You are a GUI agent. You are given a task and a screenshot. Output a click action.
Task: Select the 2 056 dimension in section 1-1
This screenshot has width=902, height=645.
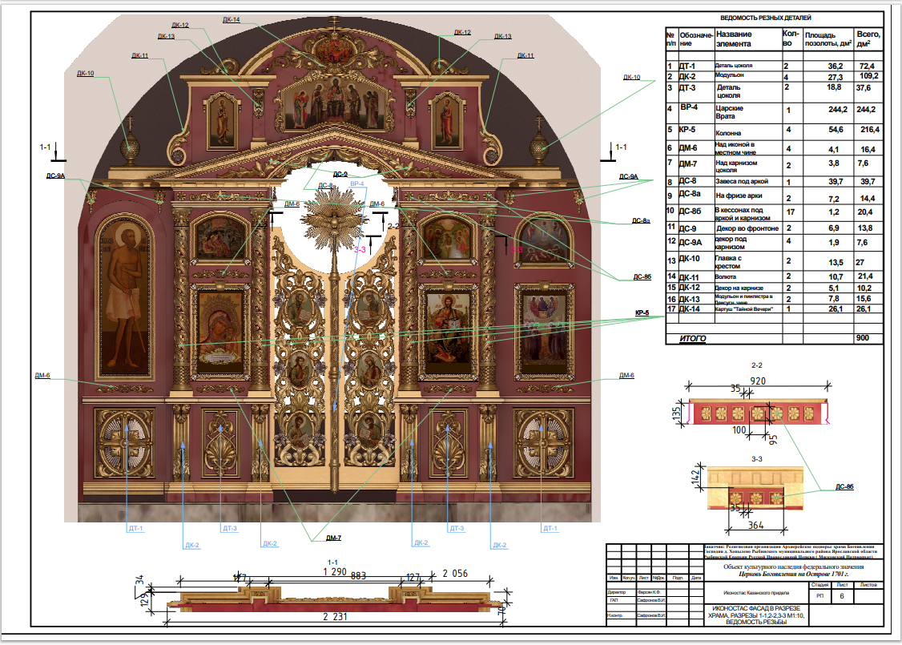click(x=455, y=573)
